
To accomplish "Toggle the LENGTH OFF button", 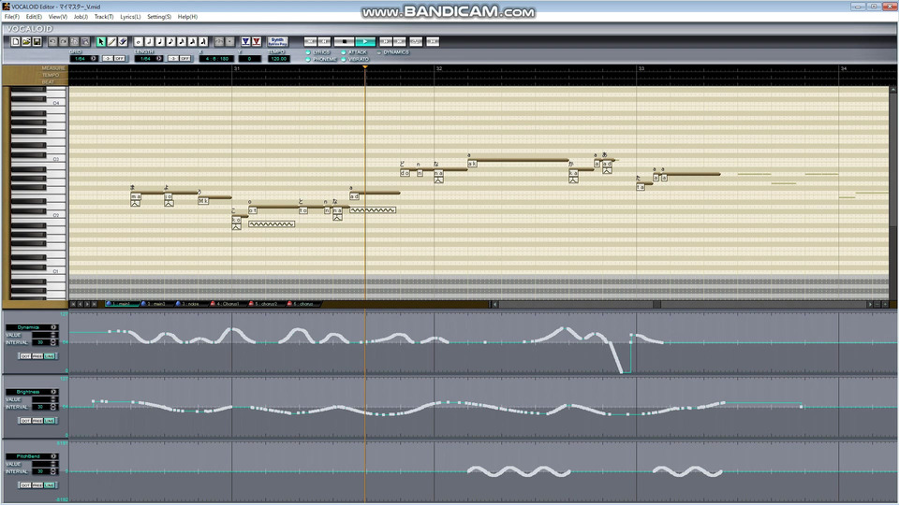I will (x=185, y=58).
